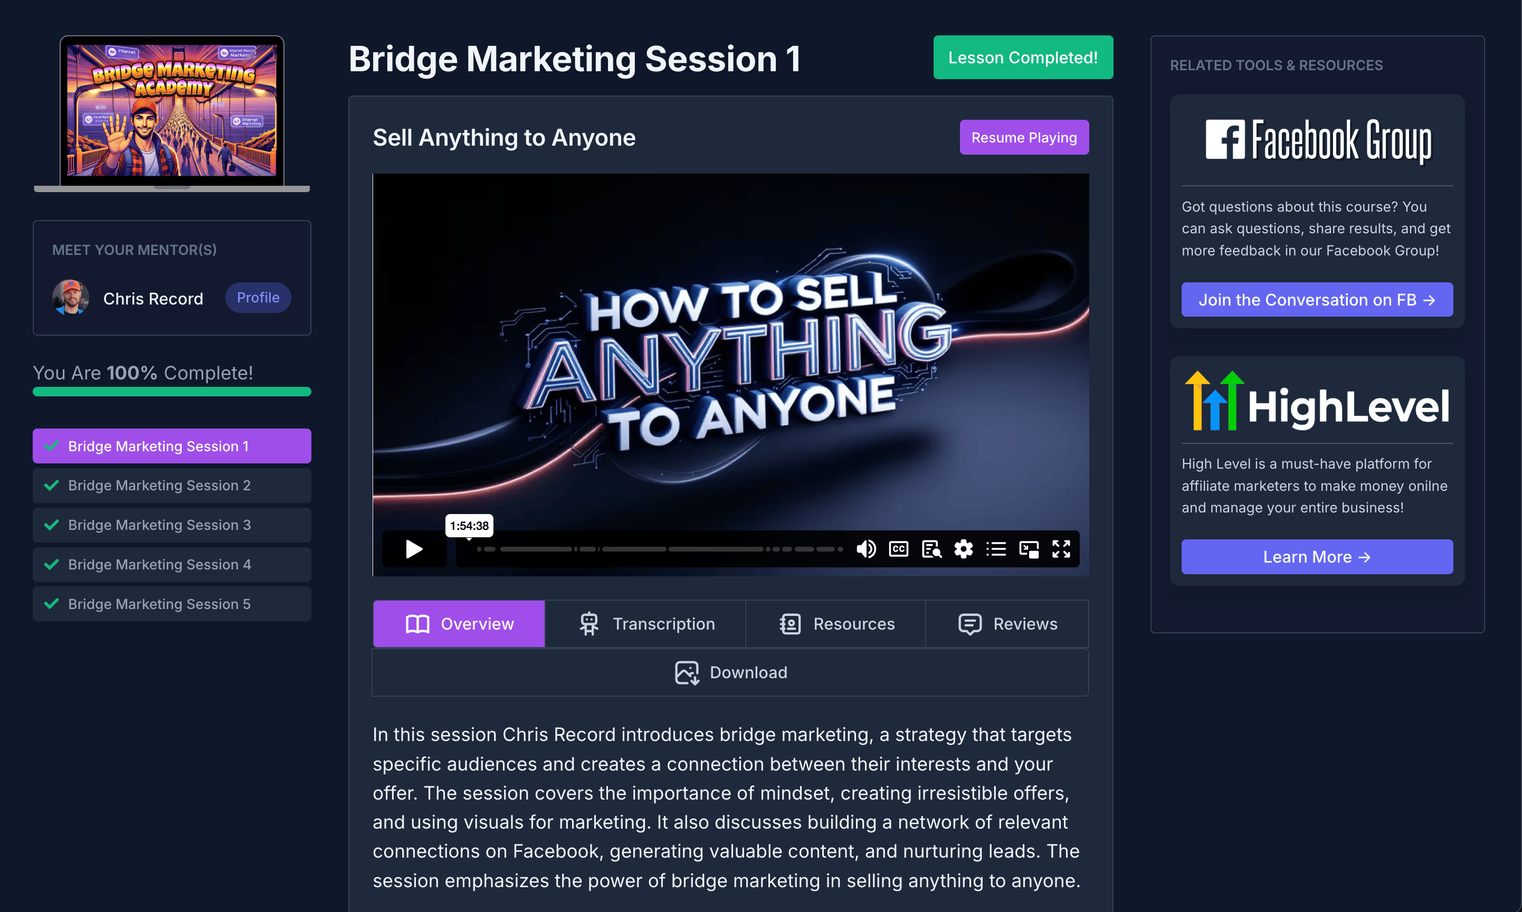Viewport: 1522px width, 912px height.
Task: Open the chapters list icon
Action: [x=996, y=549]
